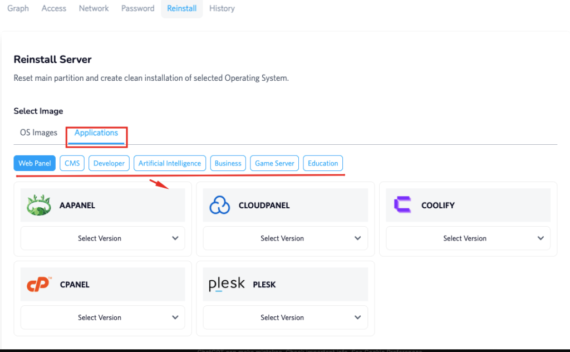
Task: Filter by CMS applications
Action: click(x=71, y=163)
